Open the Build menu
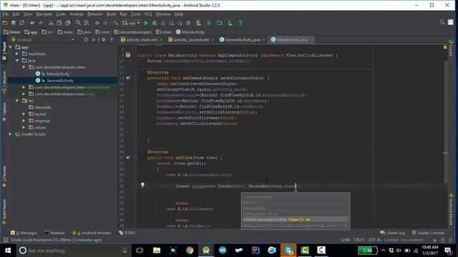Viewport: 458px width, 257px height. click(x=111, y=14)
